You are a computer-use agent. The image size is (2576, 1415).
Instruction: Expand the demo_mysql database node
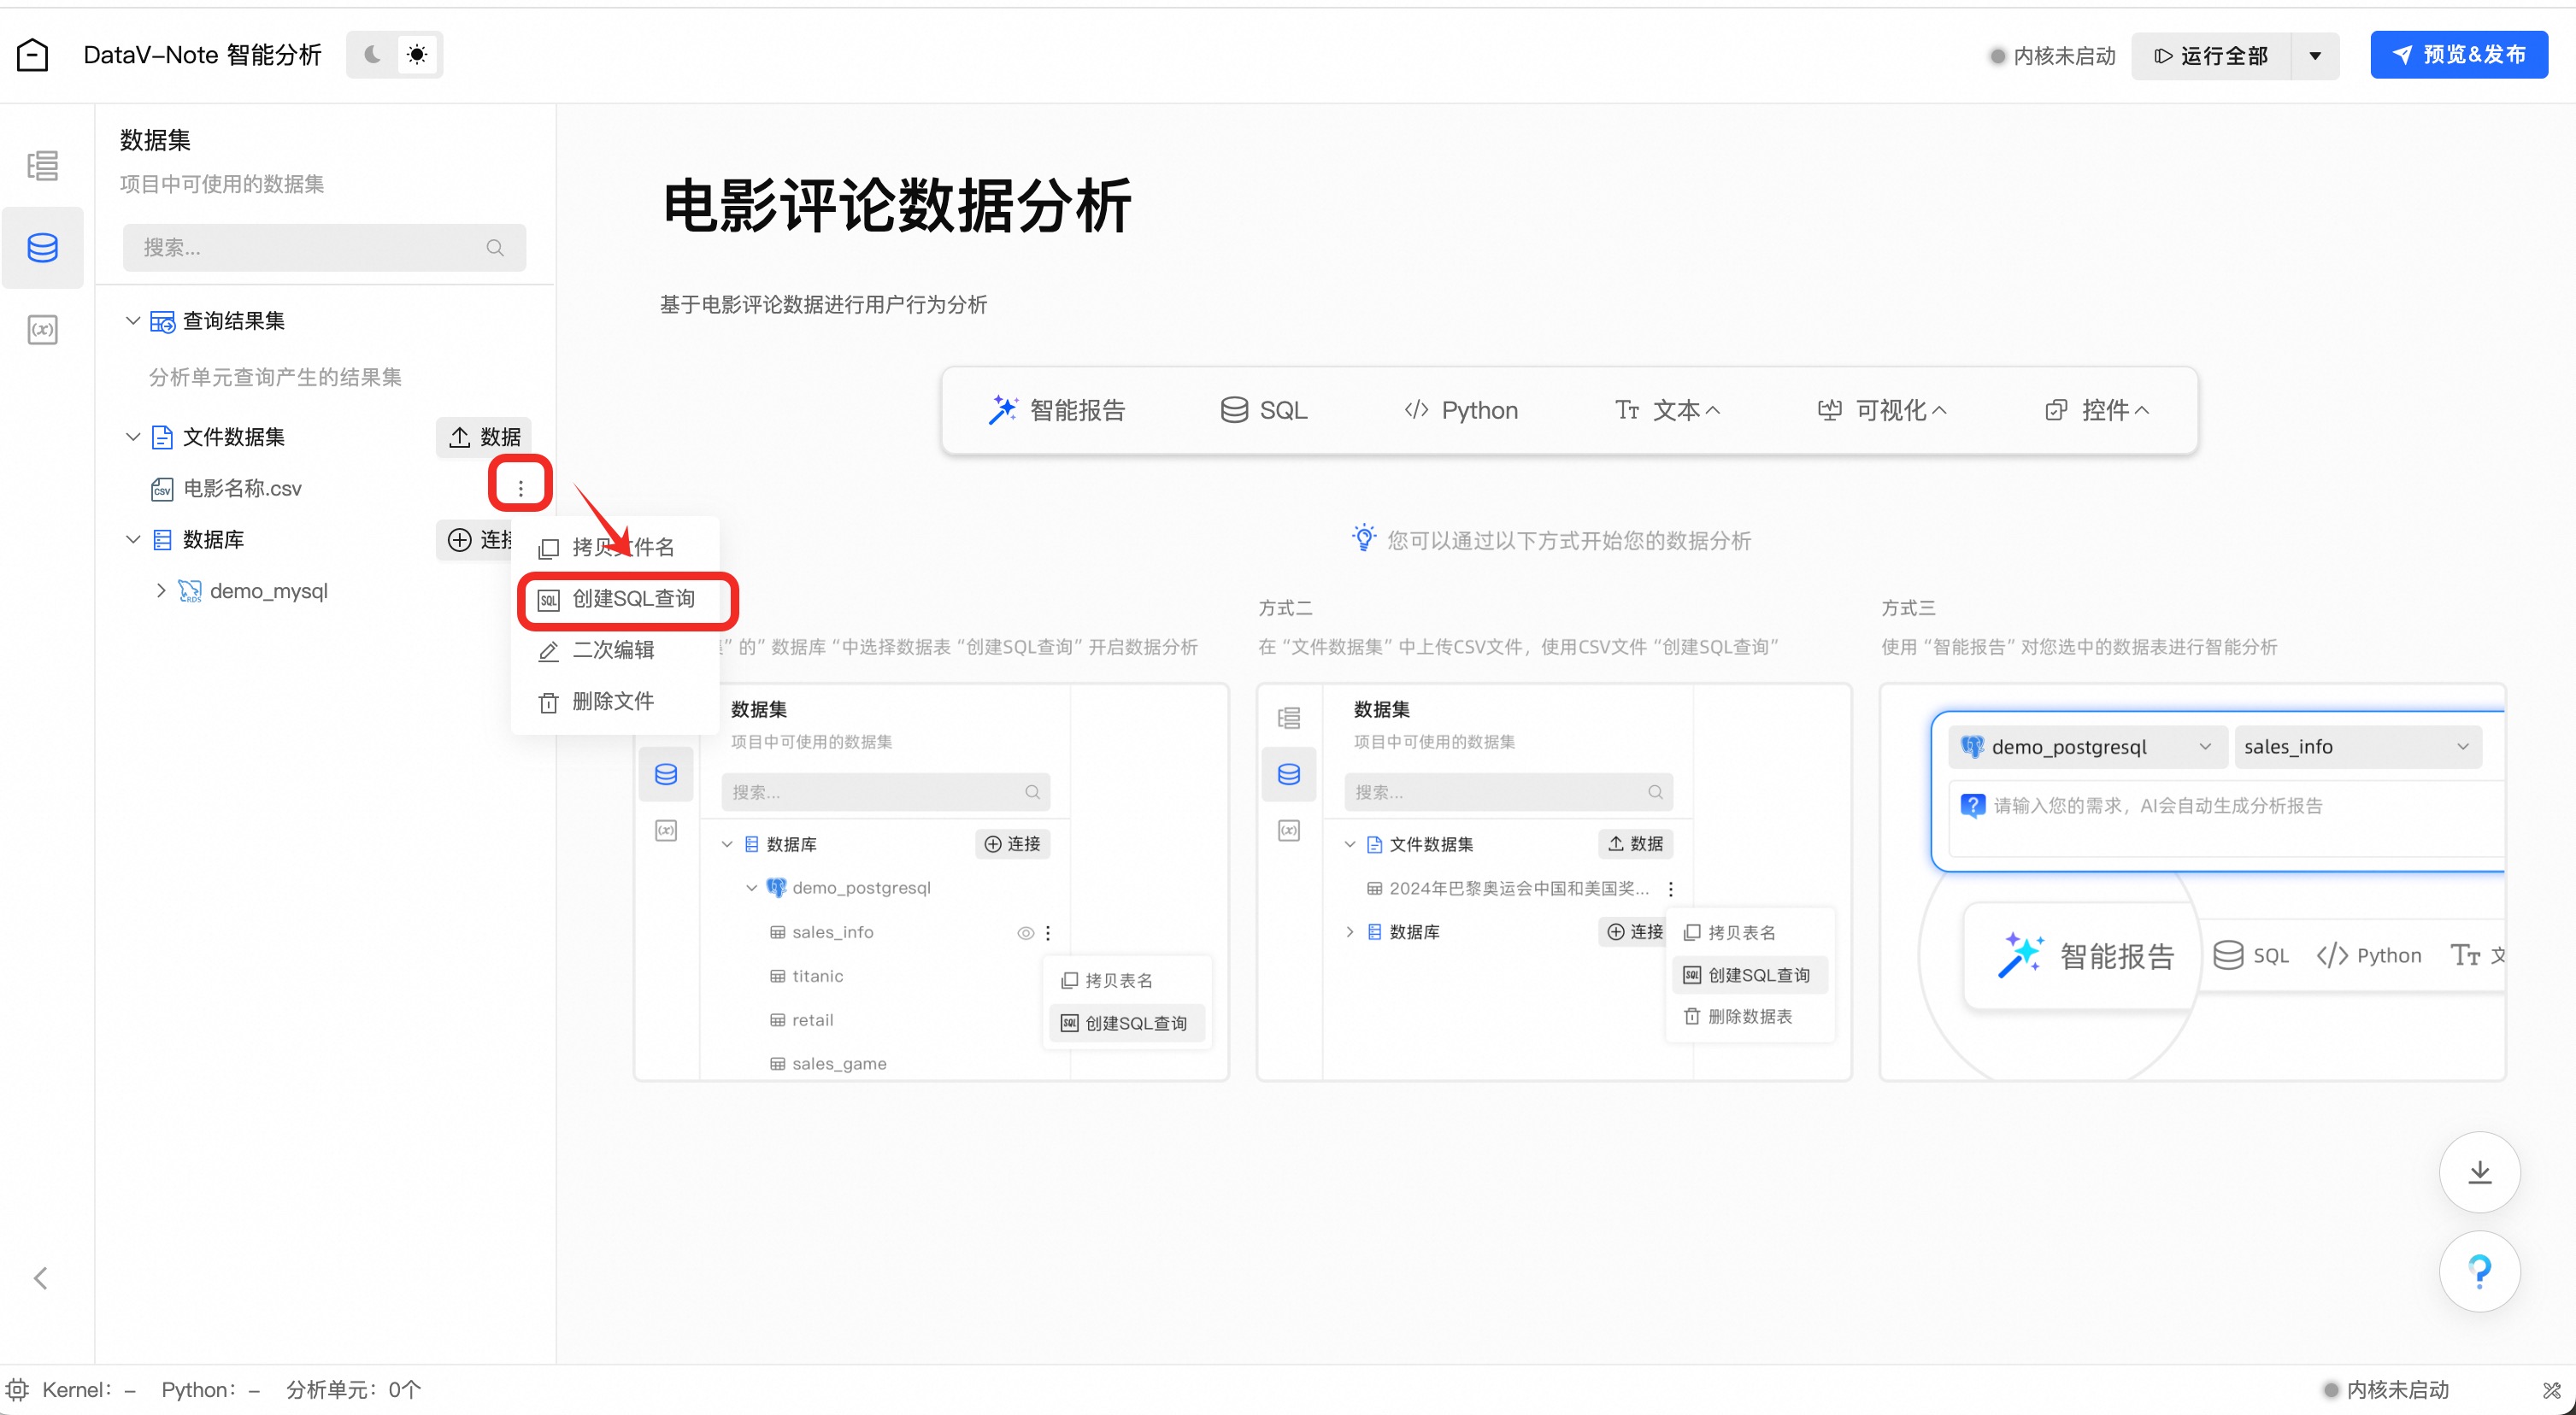point(161,591)
